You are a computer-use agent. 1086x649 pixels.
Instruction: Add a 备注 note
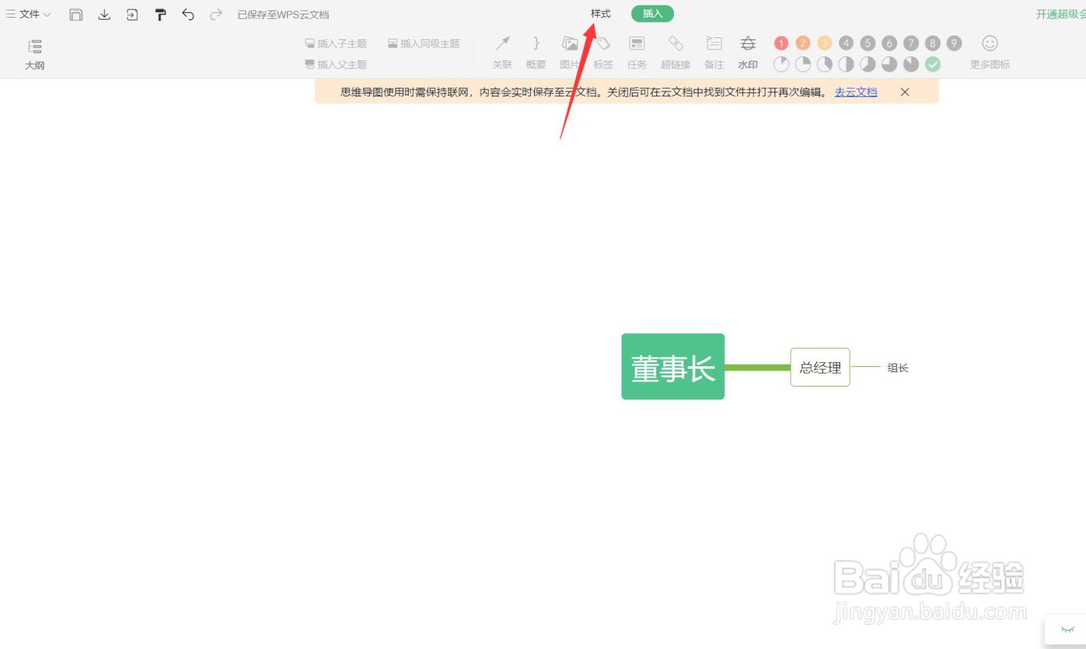click(714, 53)
